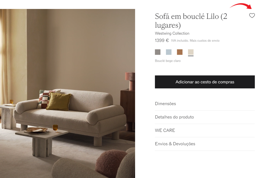Pick the terracotta brown color swatch
Viewport: 258px width, 178px height.
coord(180,52)
